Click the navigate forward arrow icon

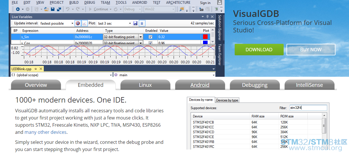coord(28,9)
